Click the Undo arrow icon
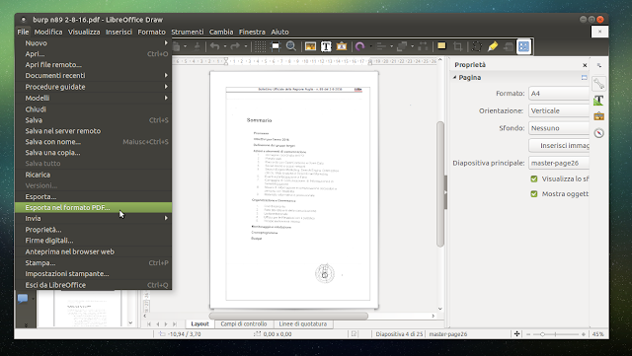This screenshot has width=632, height=356. (214, 46)
